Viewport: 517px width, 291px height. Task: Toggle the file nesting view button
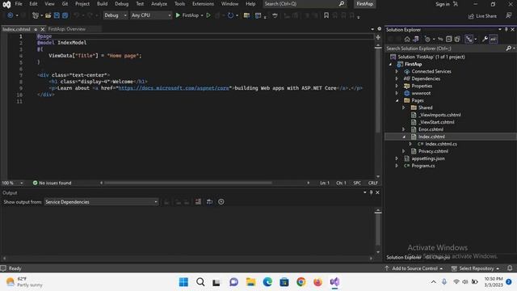click(469, 40)
